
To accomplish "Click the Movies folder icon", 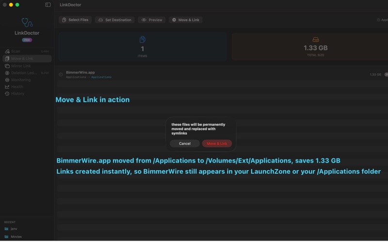I will [6, 237].
